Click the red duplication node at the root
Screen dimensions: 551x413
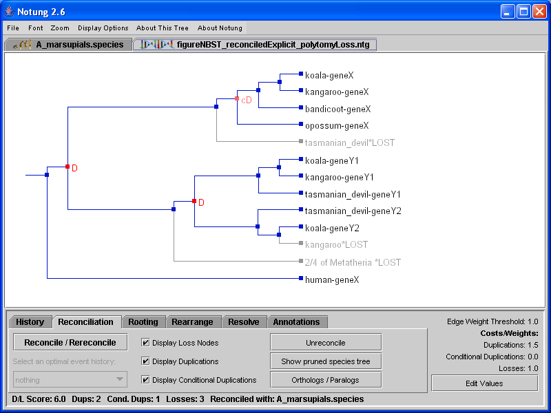pos(67,167)
